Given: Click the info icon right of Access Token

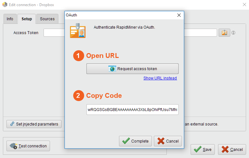Looking at the screenshot, I should coord(233,33).
